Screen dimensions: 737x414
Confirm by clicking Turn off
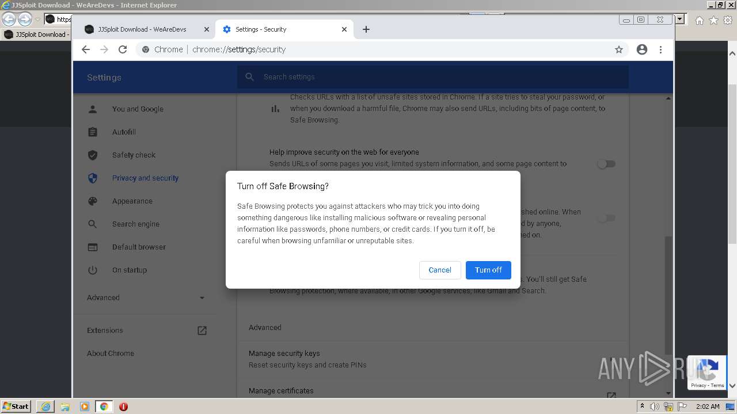[488, 270]
